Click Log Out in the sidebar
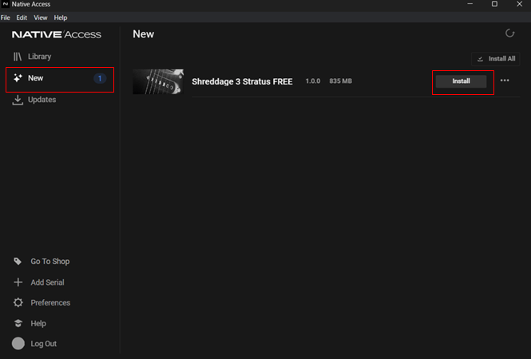This screenshot has height=359, width=531. (x=43, y=344)
